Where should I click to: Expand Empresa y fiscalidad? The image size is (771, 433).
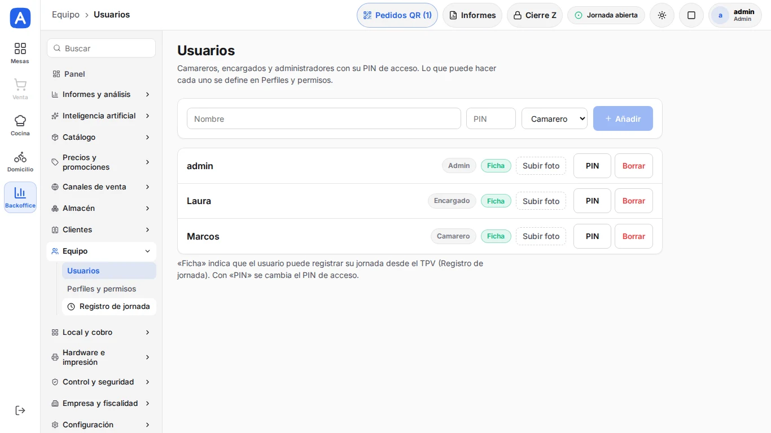coord(101,403)
